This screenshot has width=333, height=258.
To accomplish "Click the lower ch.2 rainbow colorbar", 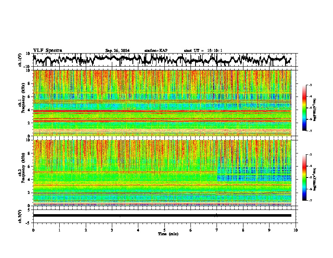I will [x=304, y=177].
